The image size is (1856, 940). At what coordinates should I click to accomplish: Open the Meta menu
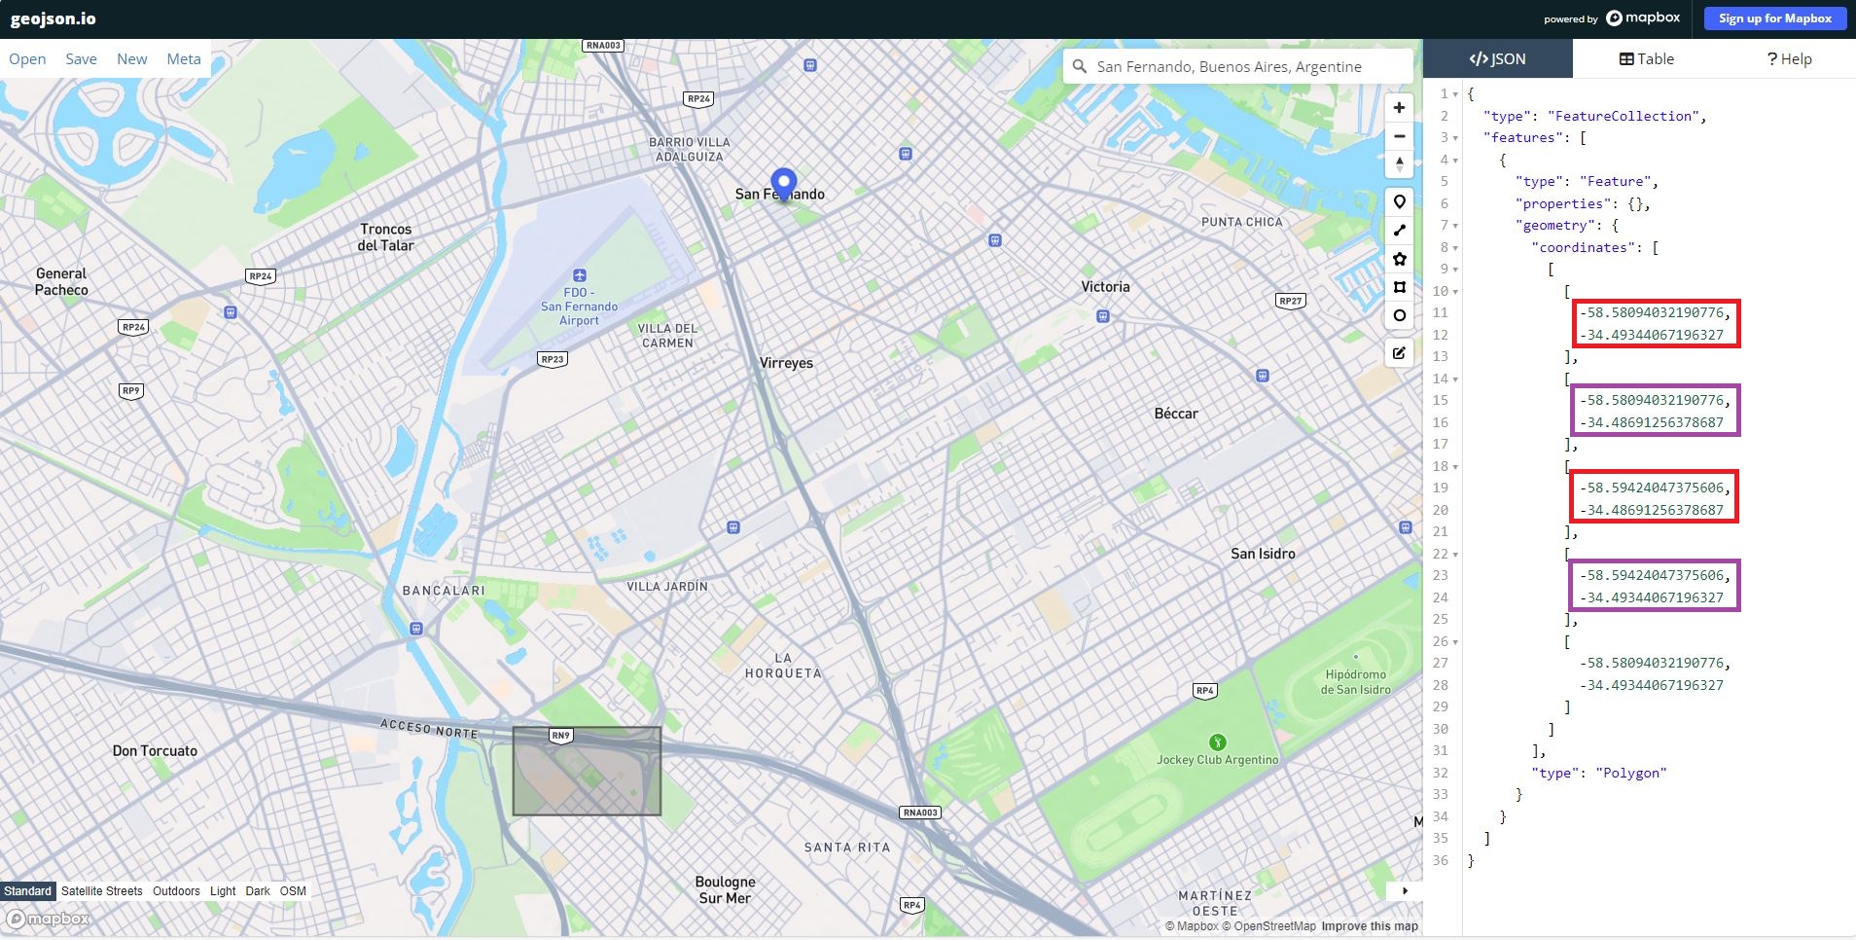pos(184,58)
